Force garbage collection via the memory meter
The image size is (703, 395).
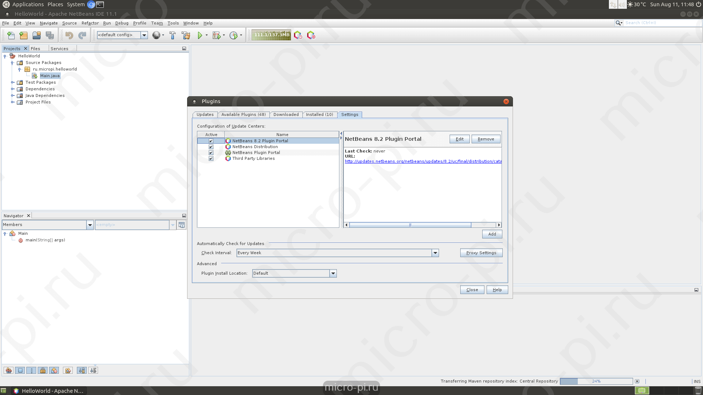[x=271, y=35]
